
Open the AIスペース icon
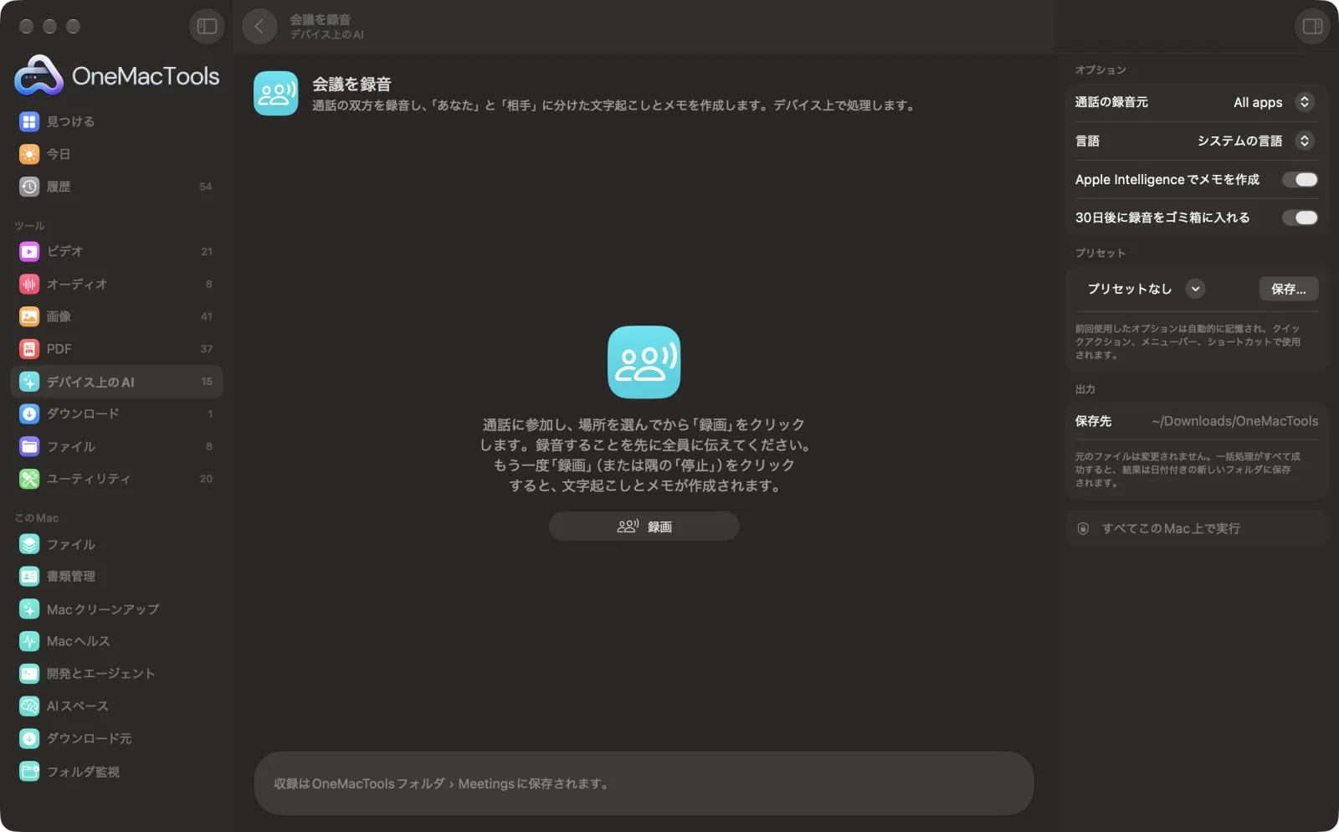click(x=29, y=706)
